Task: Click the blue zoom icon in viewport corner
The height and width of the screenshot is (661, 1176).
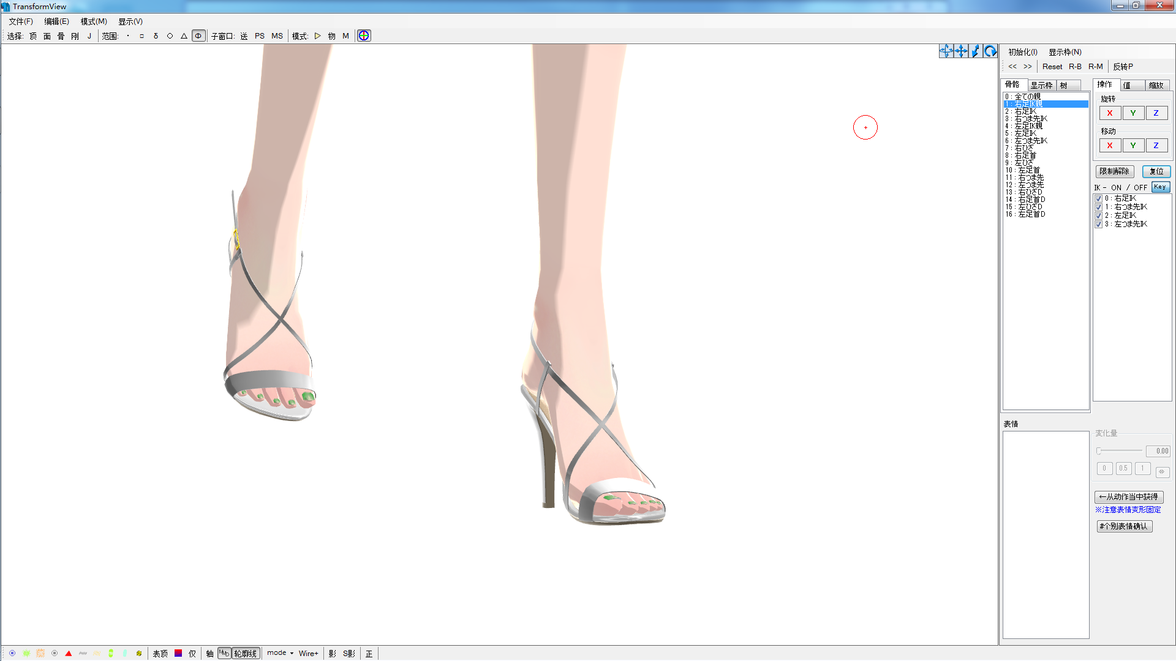Action: click(976, 51)
